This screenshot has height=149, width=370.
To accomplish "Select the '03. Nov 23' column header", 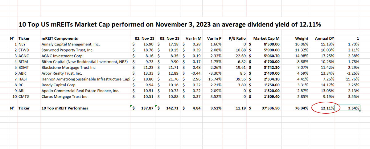I will [x=170, y=39].
